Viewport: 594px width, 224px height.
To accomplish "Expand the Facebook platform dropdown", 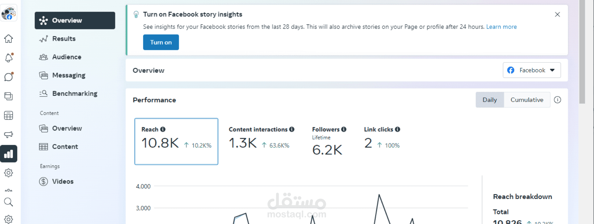I will tap(532, 70).
